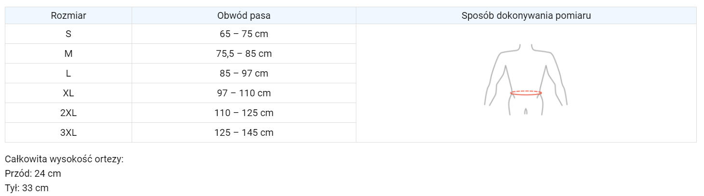Select the M size cell
704x196 pixels.
pos(68,54)
